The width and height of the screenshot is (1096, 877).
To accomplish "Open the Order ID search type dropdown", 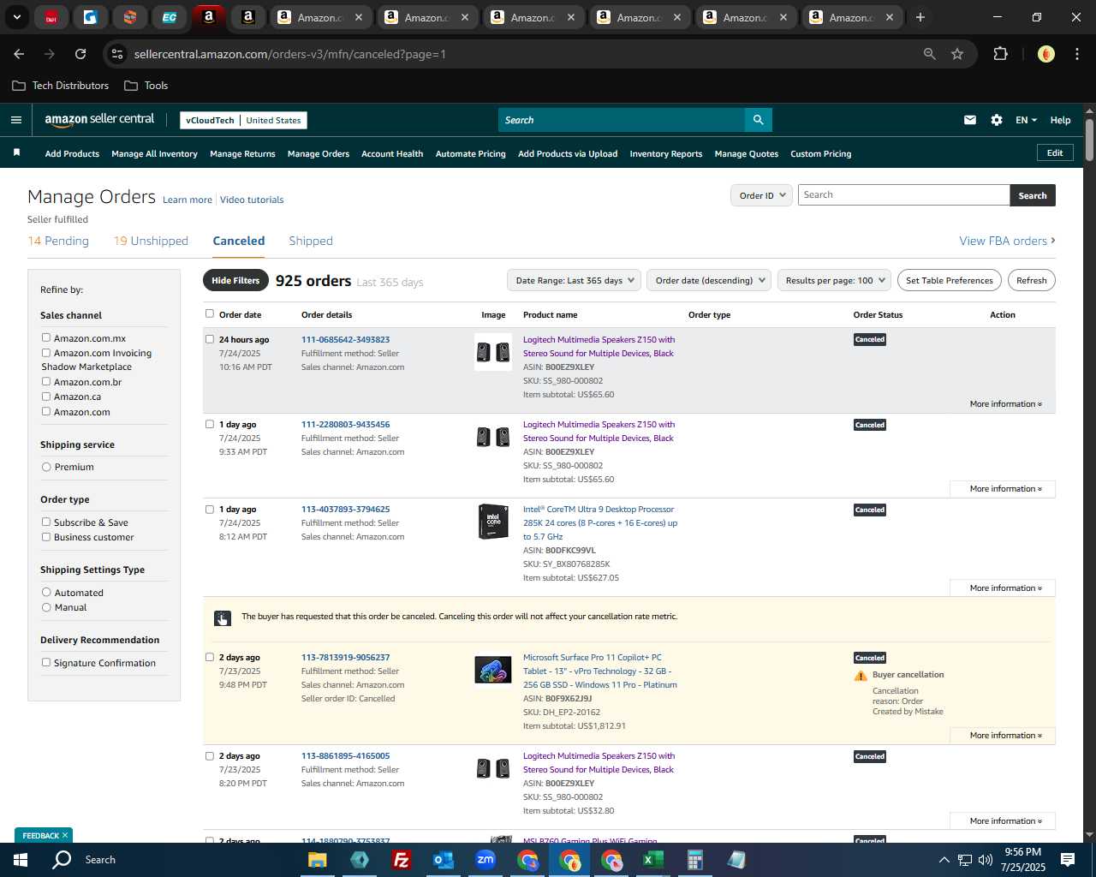I will point(760,195).
